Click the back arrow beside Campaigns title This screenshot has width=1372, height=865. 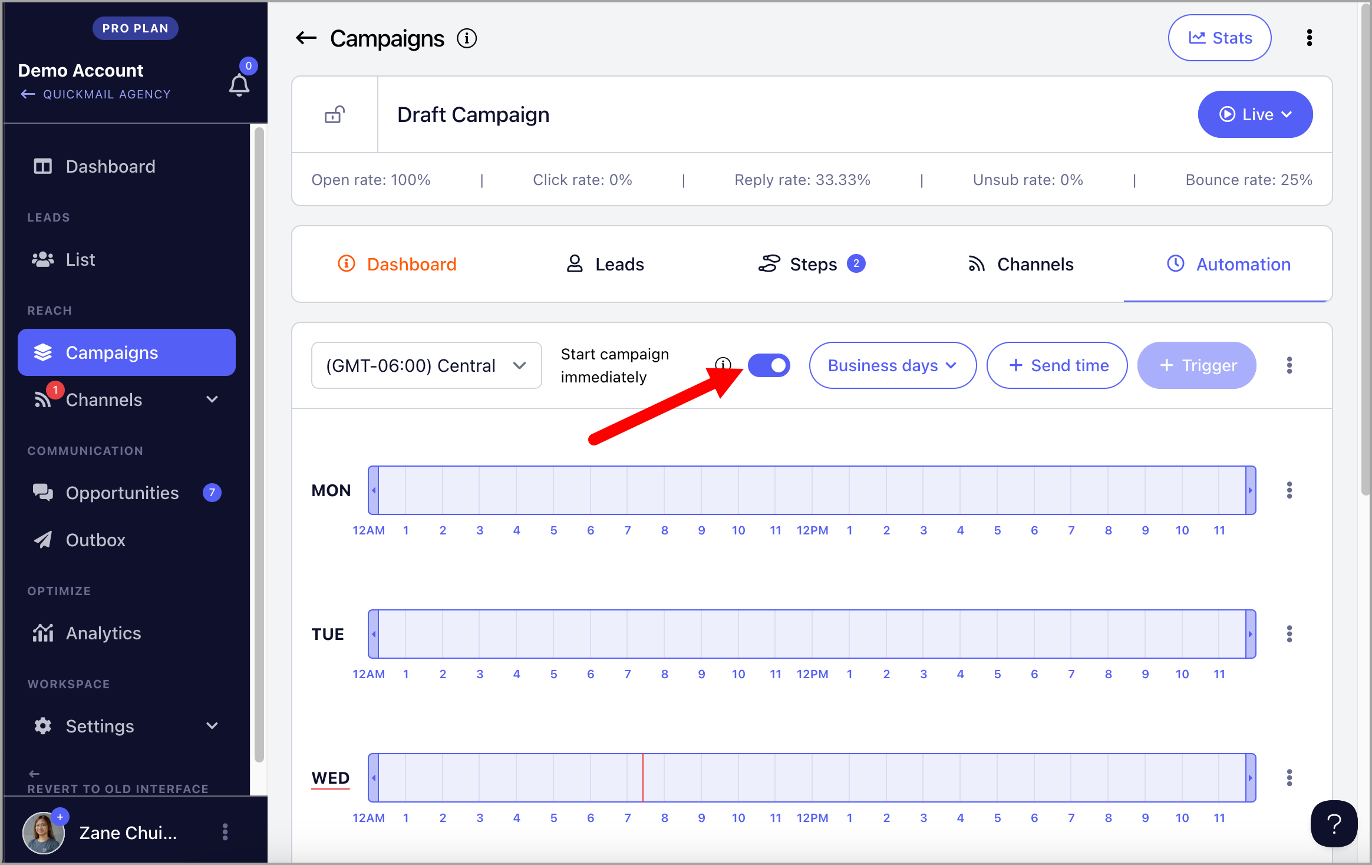[x=306, y=38]
